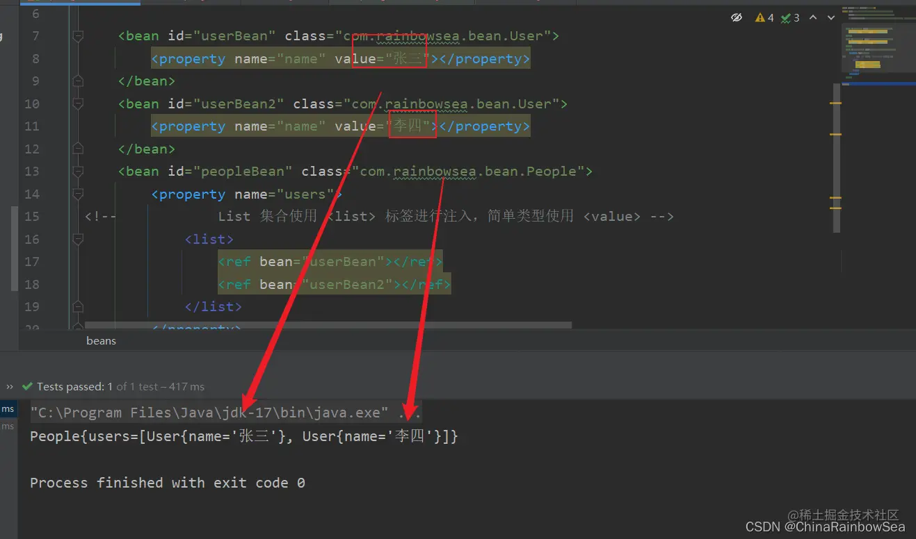Screen dimensions: 916x539
Task: Click the peopleBean bean tag code
Action: [x=355, y=171]
